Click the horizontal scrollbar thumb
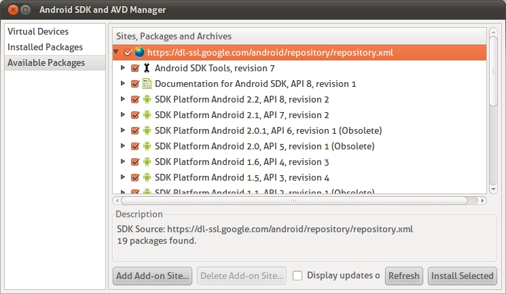This screenshot has height=294, width=506. point(294,201)
